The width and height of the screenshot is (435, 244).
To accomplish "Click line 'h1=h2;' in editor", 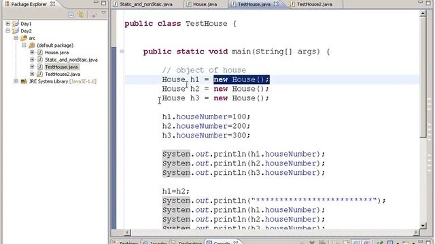I will coord(175,191).
